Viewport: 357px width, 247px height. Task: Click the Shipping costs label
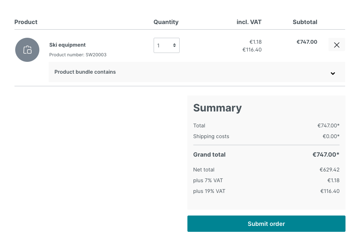[x=211, y=136]
